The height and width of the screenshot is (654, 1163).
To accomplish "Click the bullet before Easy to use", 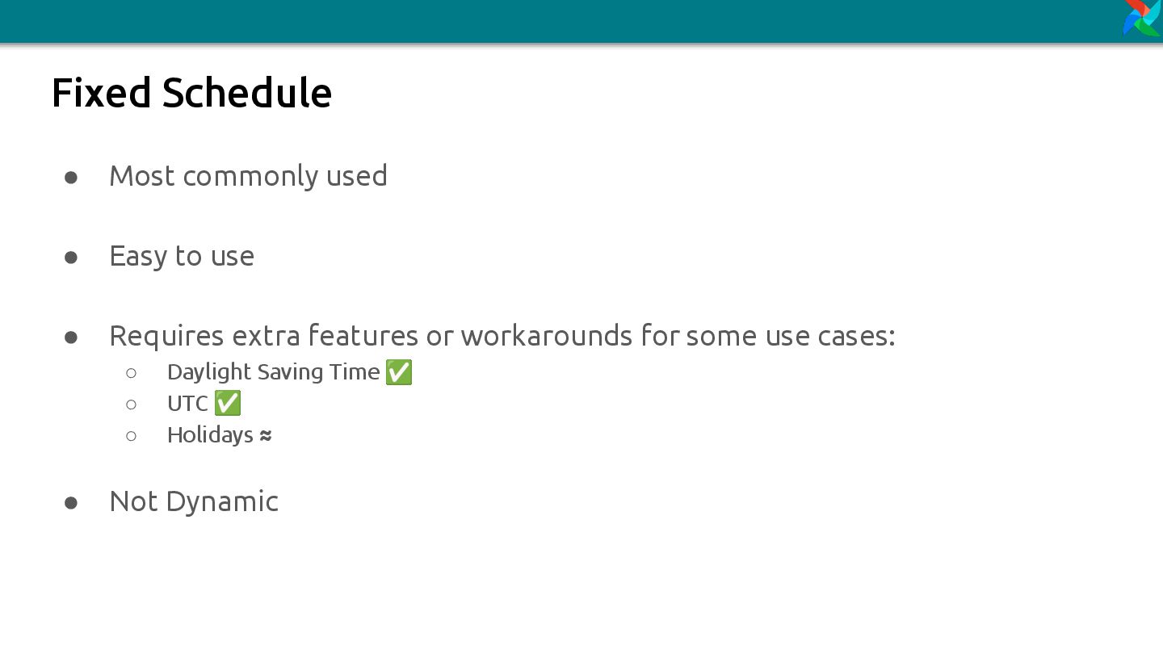I will [71, 257].
